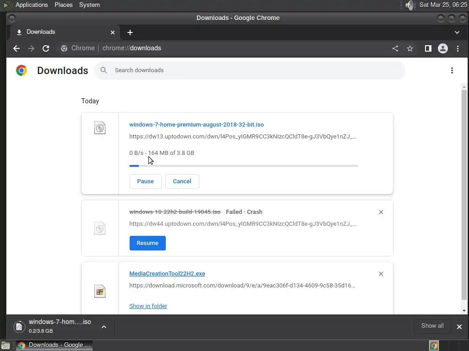The image size is (469, 351).
Task: Click the download.microsoft.com source URL
Action: pyautogui.click(x=242, y=286)
